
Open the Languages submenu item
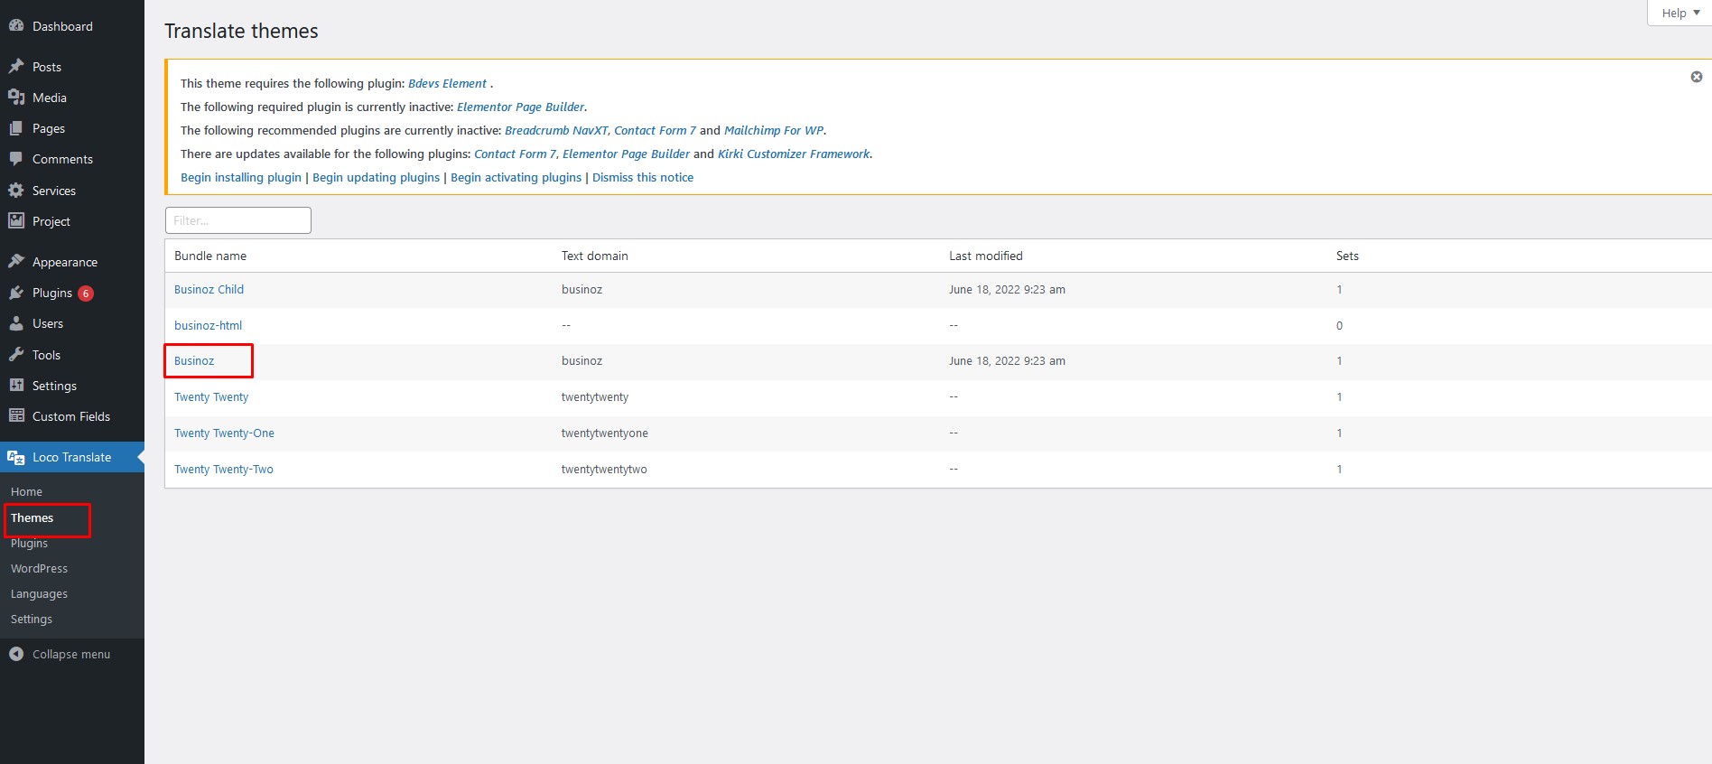(39, 594)
